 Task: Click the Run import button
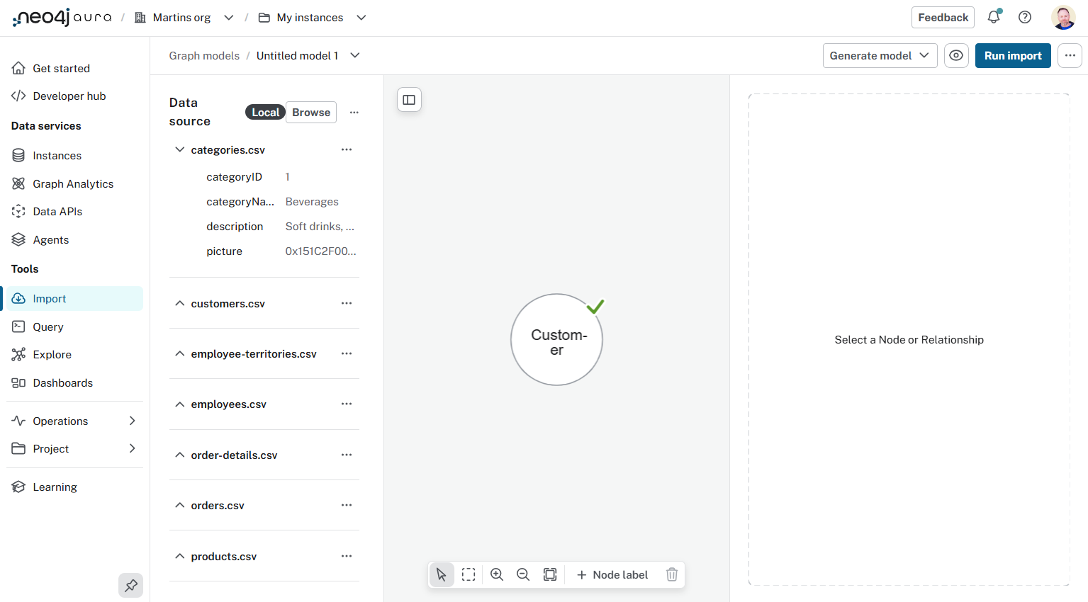click(1012, 55)
